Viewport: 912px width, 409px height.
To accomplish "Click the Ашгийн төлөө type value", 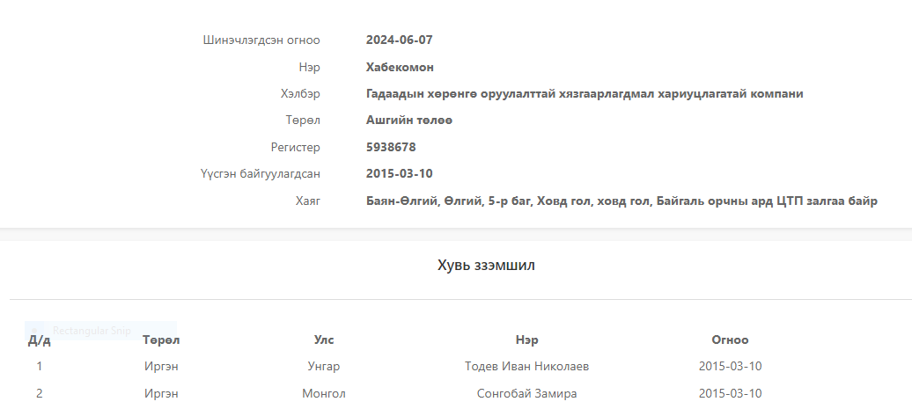I will click(x=409, y=120).
